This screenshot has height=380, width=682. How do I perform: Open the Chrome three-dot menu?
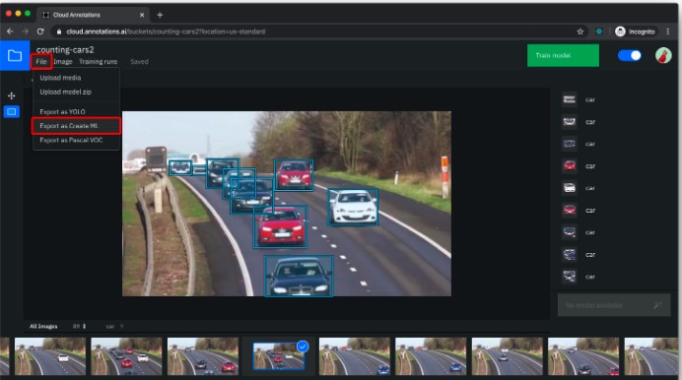[667, 32]
